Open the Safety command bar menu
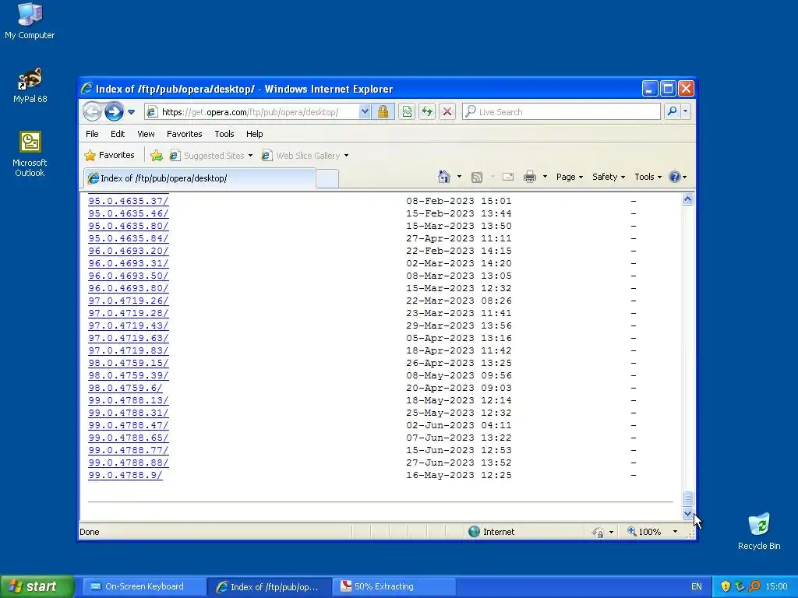Image resolution: width=798 pixels, height=598 pixels. point(608,177)
